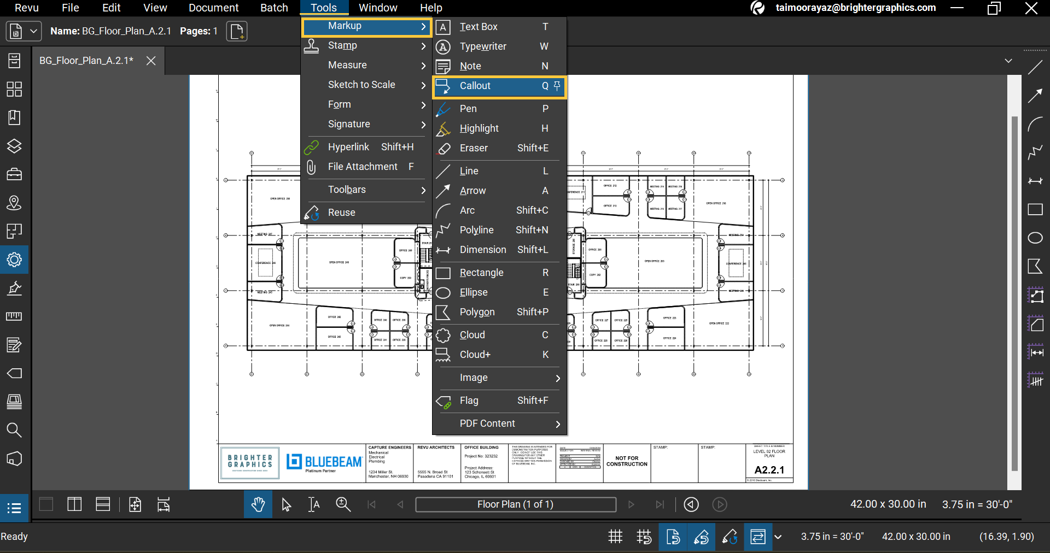Select the Pan hand tool

(x=258, y=504)
